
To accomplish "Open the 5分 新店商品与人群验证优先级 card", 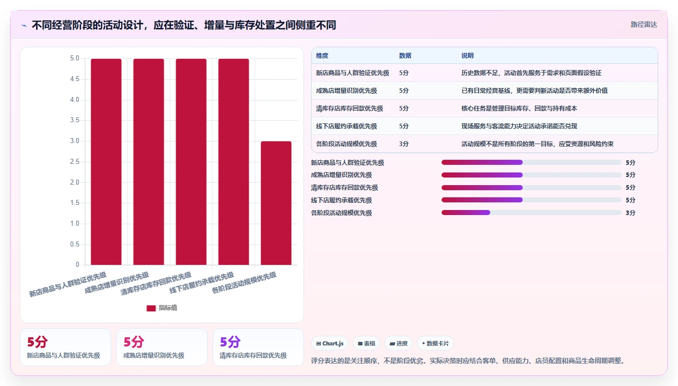I will point(65,347).
